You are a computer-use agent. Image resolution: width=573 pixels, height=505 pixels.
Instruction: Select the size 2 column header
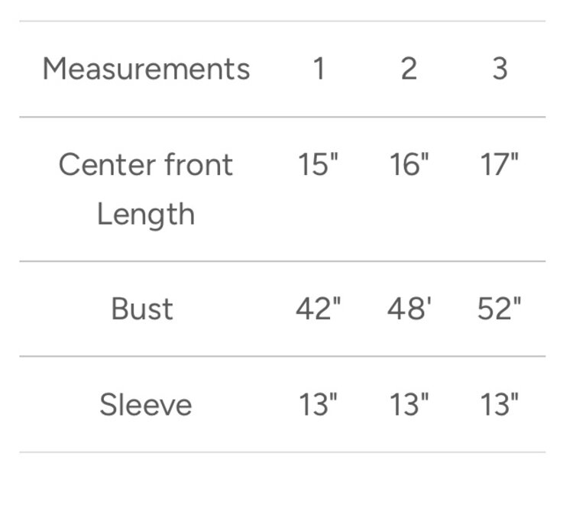(x=409, y=69)
